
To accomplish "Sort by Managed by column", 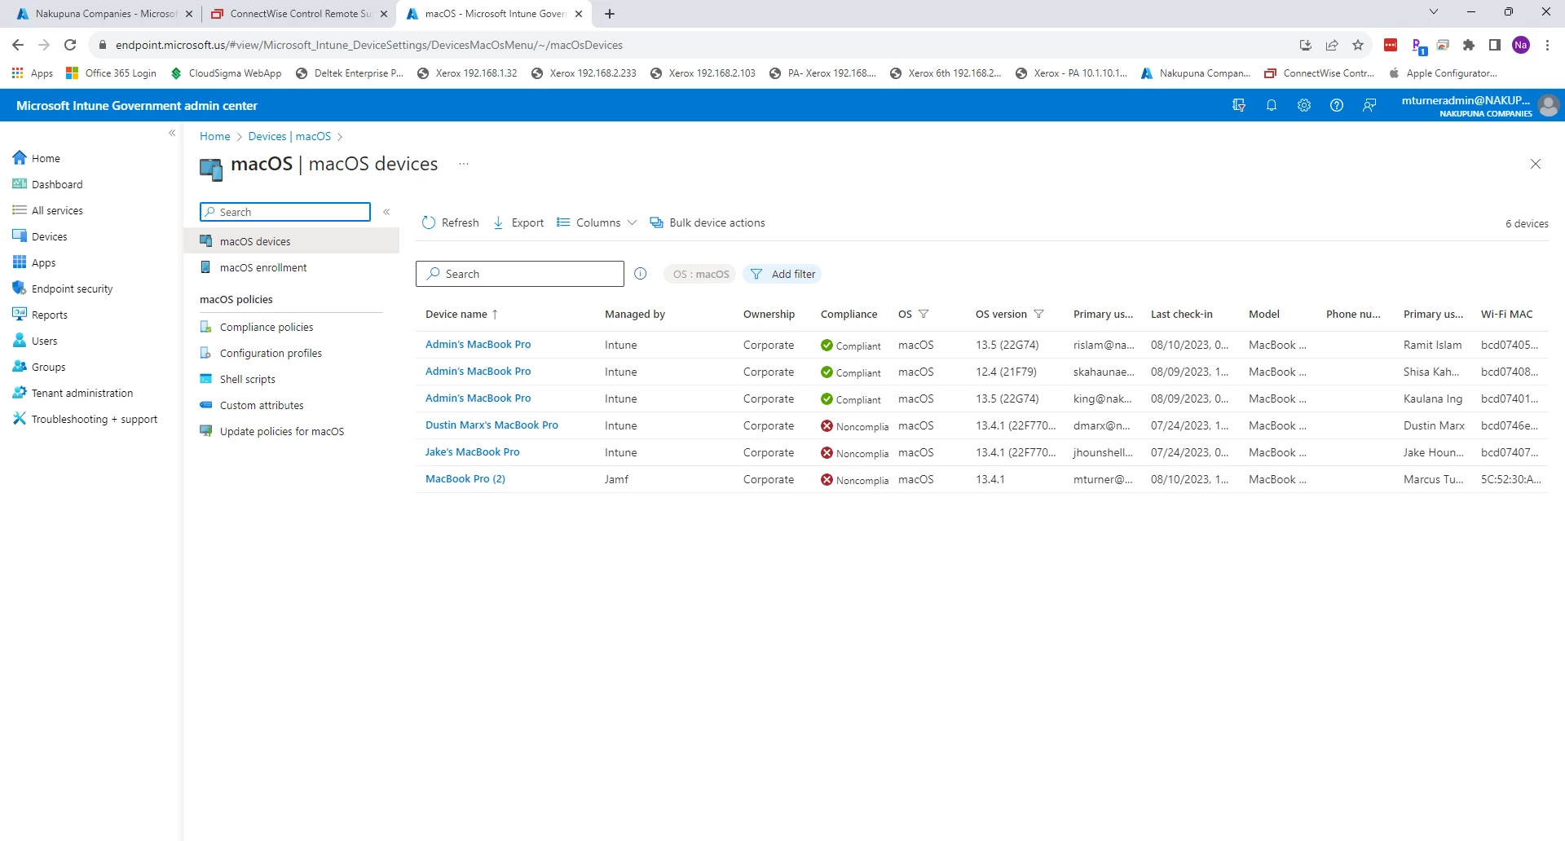I will click(635, 314).
